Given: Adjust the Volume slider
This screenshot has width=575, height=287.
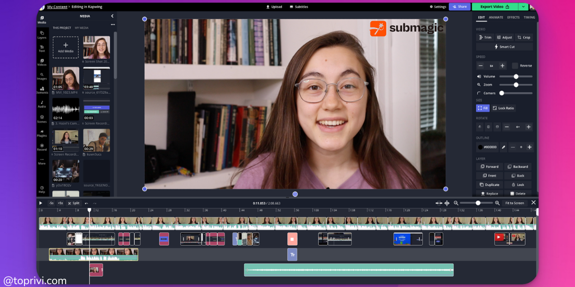Looking at the screenshot, I should (x=516, y=77).
